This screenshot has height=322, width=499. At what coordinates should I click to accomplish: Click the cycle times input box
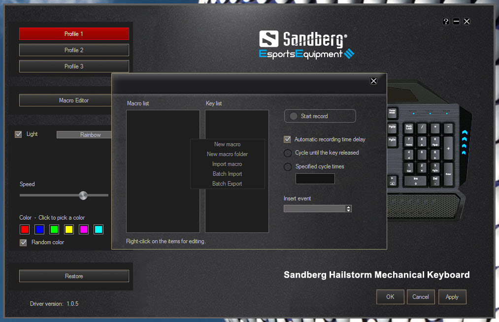pos(315,179)
